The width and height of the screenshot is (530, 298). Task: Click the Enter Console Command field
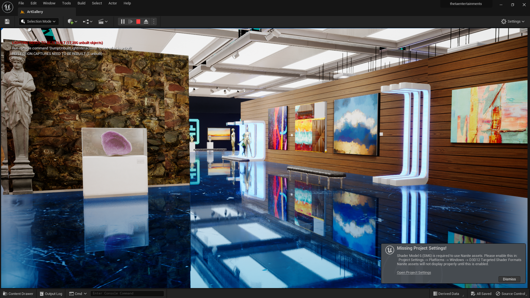tap(127, 293)
